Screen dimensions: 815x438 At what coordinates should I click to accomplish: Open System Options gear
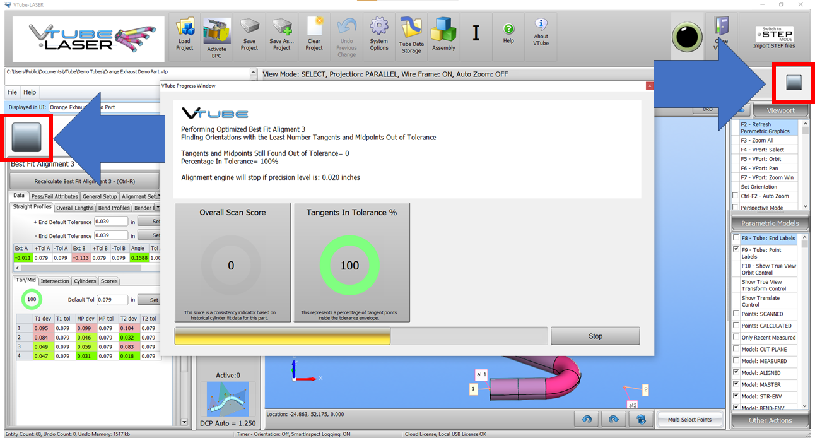click(379, 36)
